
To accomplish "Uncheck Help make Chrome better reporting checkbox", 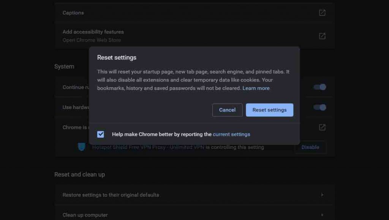I will click(100, 134).
